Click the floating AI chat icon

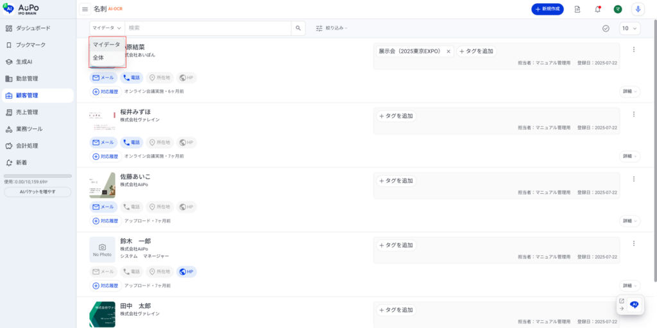pos(635,304)
